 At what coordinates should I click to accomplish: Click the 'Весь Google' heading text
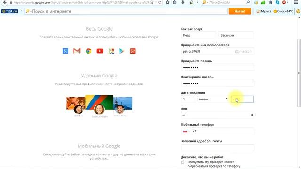tap(99, 29)
